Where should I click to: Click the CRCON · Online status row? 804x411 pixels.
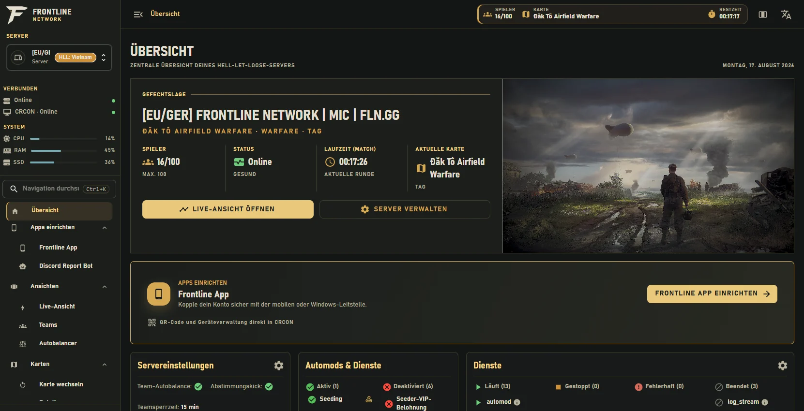pos(59,112)
